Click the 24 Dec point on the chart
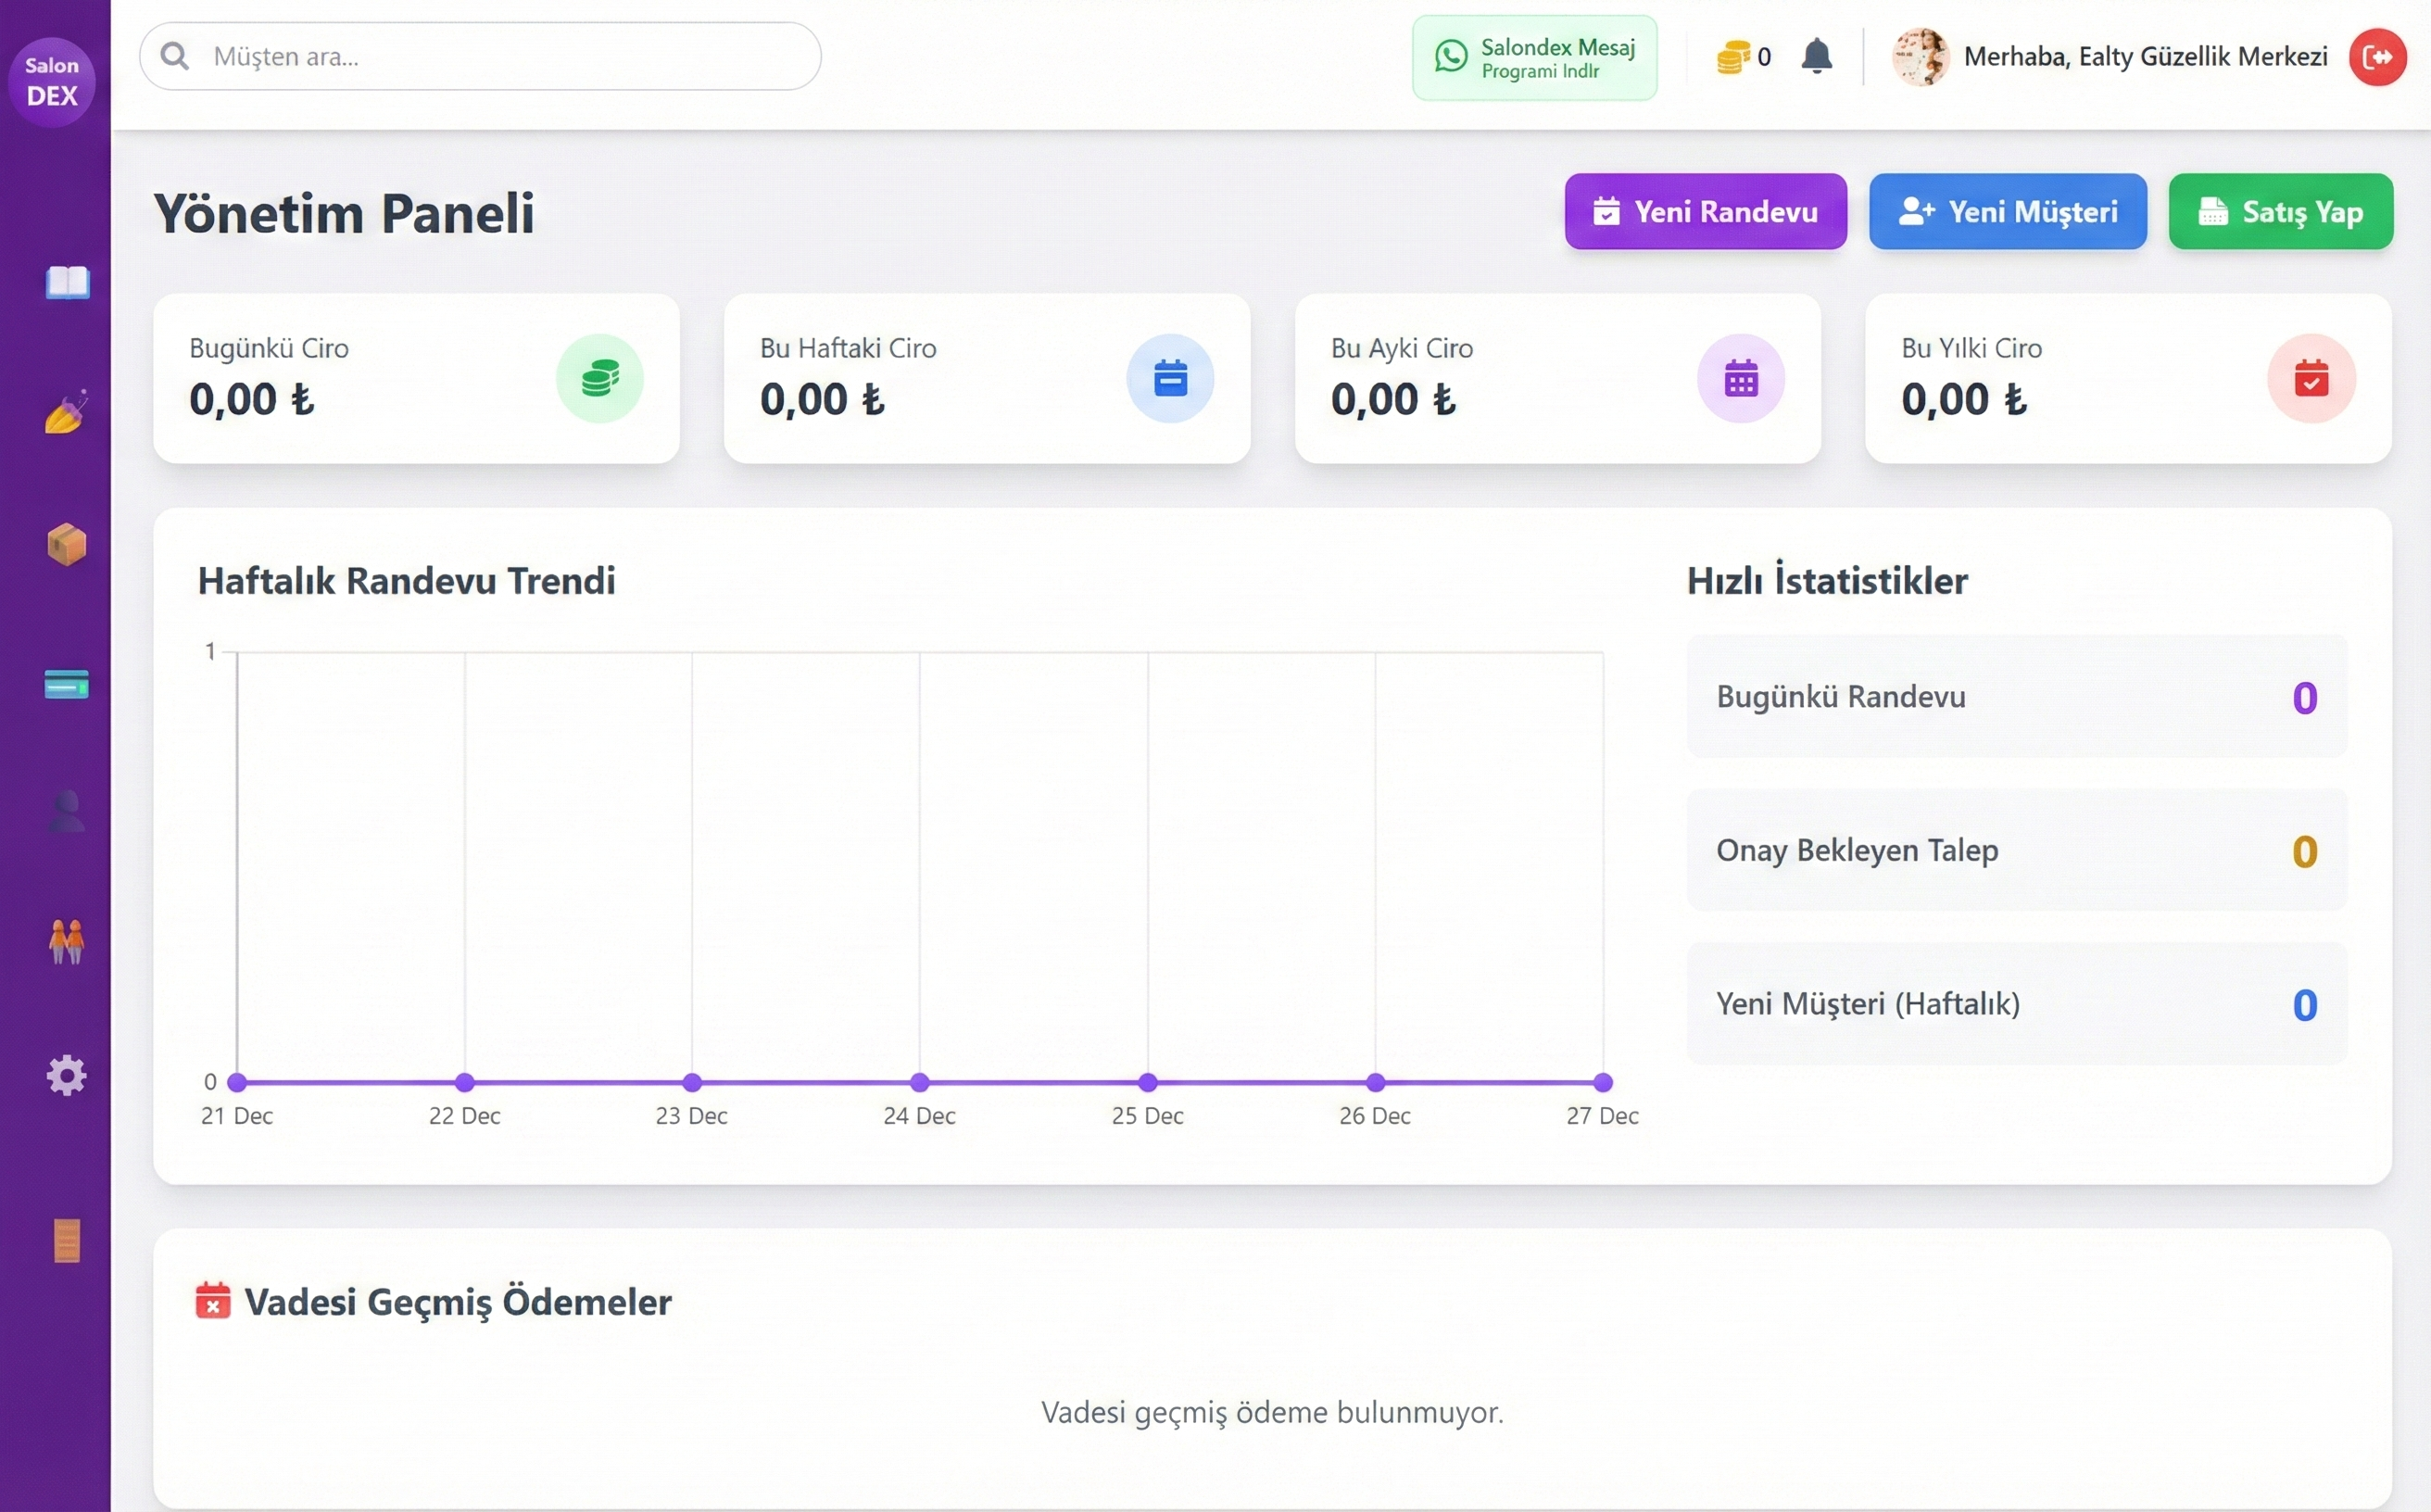Screen dimensions: 2431x1512 920,1082
